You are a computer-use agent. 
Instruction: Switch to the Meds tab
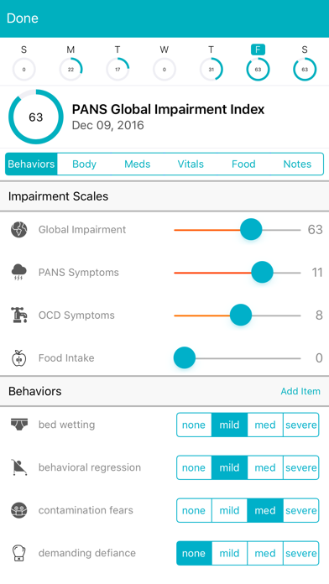click(x=138, y=164)
